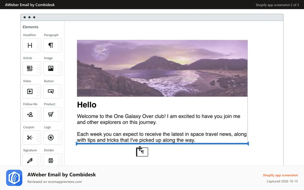Click the Signature label text
304x190 pixels.
pyautogui.click(x=30, y=150)
